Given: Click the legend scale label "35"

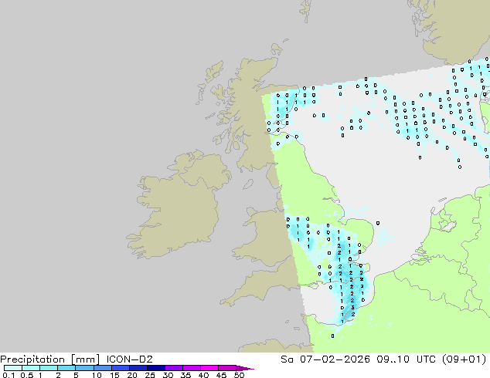Looking at the screenshot, I should coord(185,375).
